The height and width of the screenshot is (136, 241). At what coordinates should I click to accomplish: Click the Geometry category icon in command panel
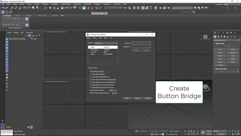(x=215, y=37)
